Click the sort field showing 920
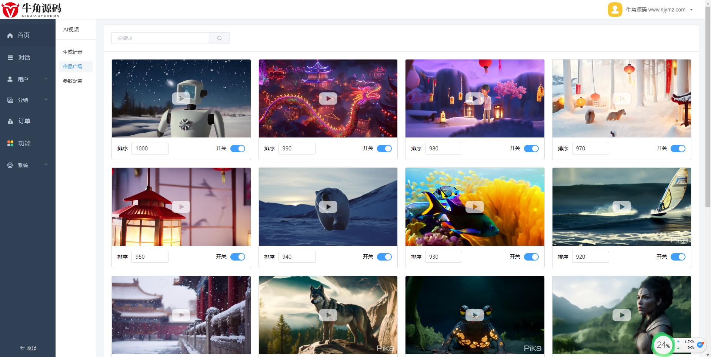Screen dimensions: 711x357 590,257
